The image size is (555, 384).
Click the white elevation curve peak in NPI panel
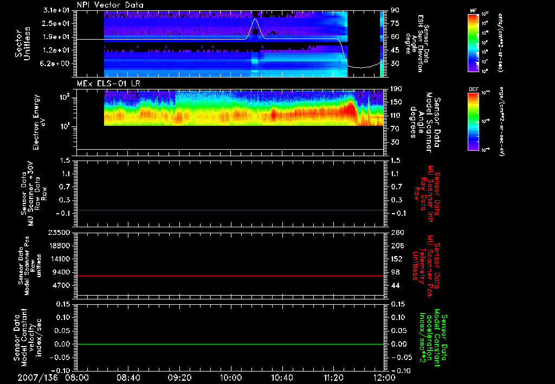tap(255, 19)
